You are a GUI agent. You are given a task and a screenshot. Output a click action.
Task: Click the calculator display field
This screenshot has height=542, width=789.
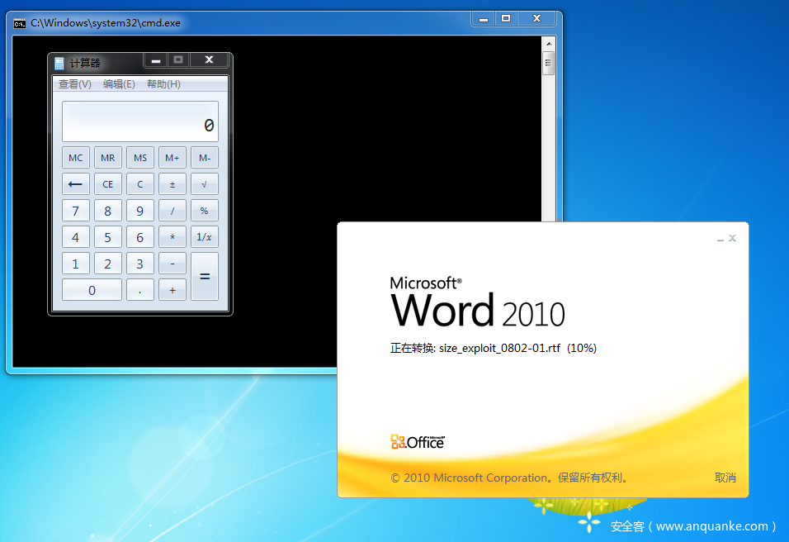(139, 122)
